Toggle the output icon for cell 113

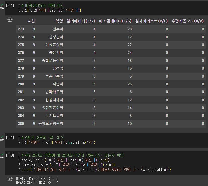[10, 179]
